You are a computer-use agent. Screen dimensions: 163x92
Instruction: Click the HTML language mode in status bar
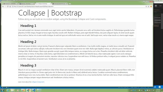pos(154,87)
